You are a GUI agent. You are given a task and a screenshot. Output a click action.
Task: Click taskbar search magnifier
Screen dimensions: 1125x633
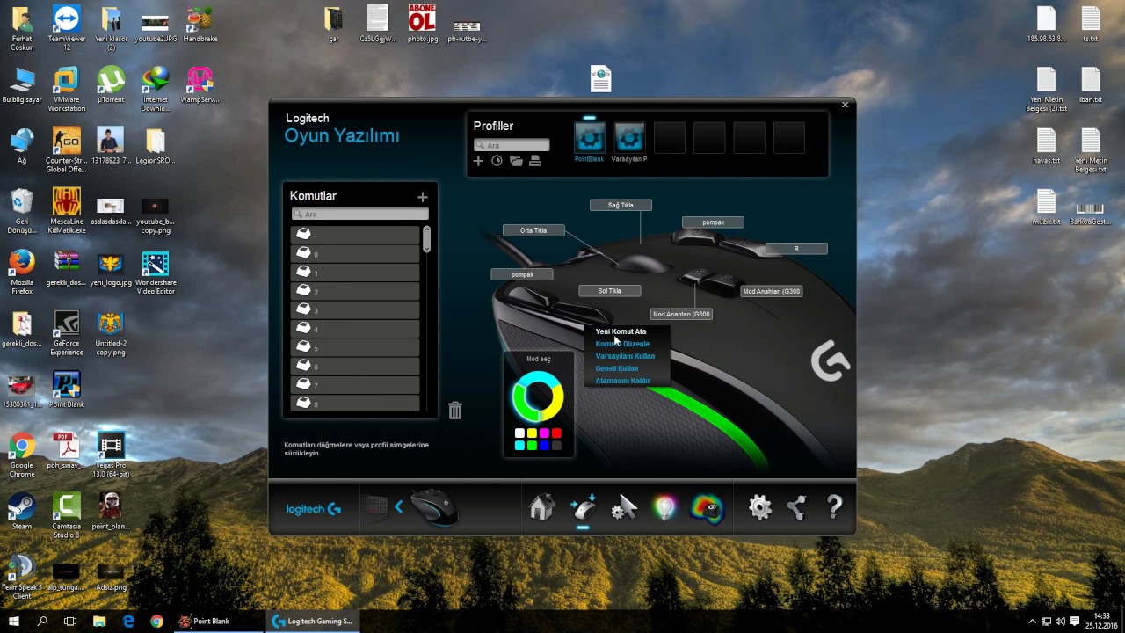(42, 621)
